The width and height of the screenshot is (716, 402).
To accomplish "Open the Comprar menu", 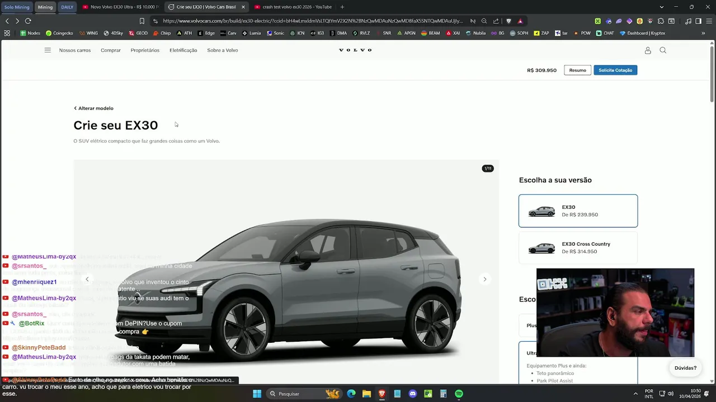I will point(111,50).
